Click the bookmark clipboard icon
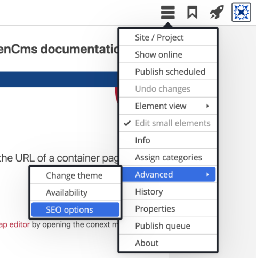Image resolution: width=256 pixels, height=258 pixels. pos(192,12)
